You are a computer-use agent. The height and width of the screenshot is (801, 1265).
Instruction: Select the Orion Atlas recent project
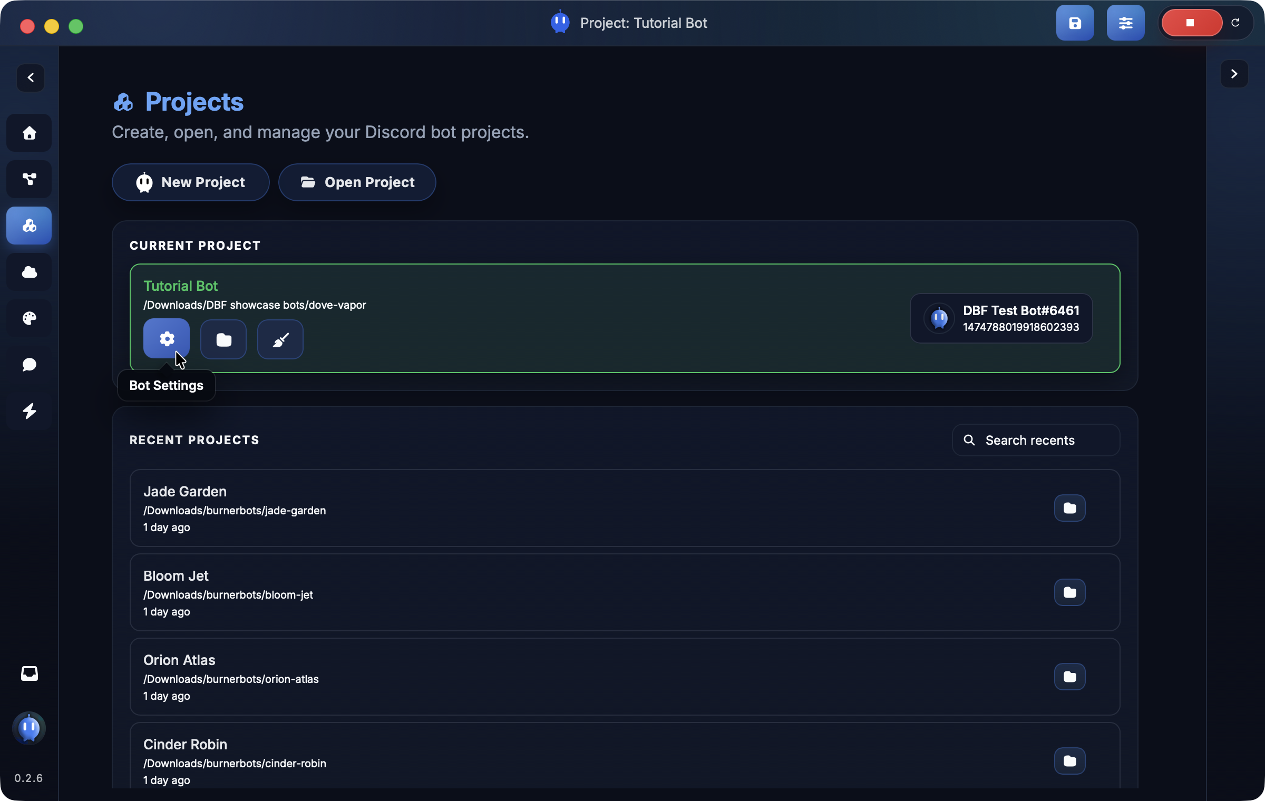(625, 677)
